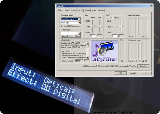The width and height of the screenshot is (160, 114).
Task: Confirm with the OK button
Action: click(x=121, y=73)
